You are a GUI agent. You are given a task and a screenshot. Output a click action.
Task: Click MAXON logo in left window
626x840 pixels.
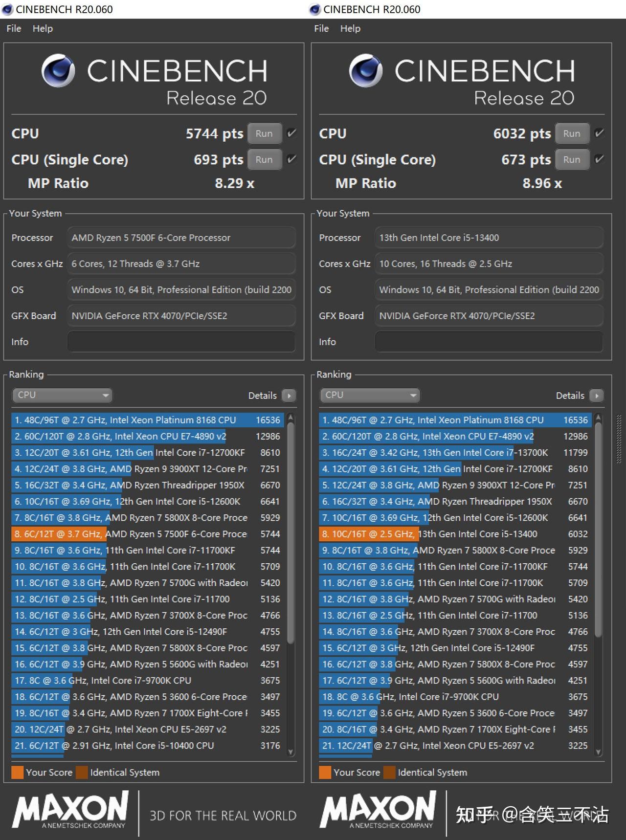(70, 810)
